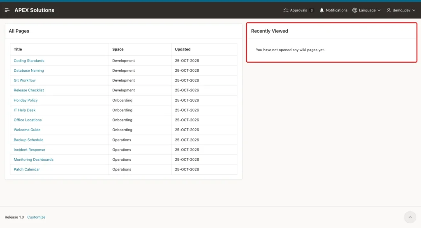Click the Approvals badge showing 3
Screen dimensions: 421x228
312,10
